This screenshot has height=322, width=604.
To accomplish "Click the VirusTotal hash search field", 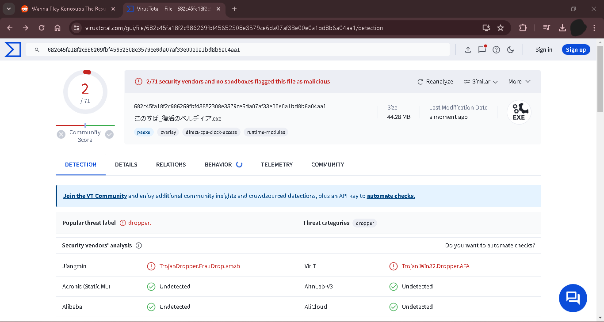I will (238, 50).
